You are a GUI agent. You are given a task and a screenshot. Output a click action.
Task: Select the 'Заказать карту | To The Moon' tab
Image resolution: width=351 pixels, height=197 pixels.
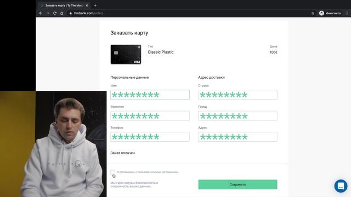64,5
